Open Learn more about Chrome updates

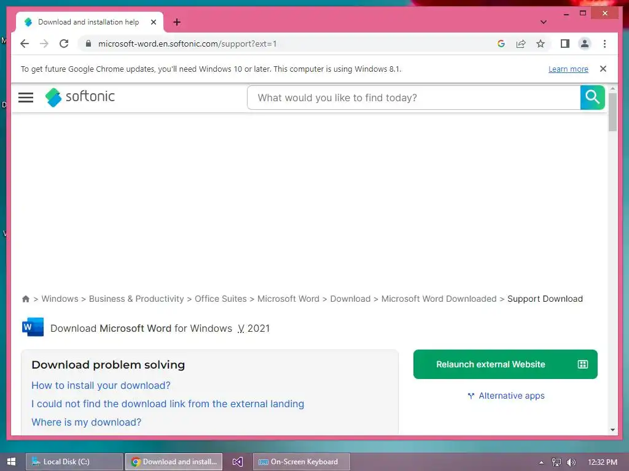tap(568, 69)
